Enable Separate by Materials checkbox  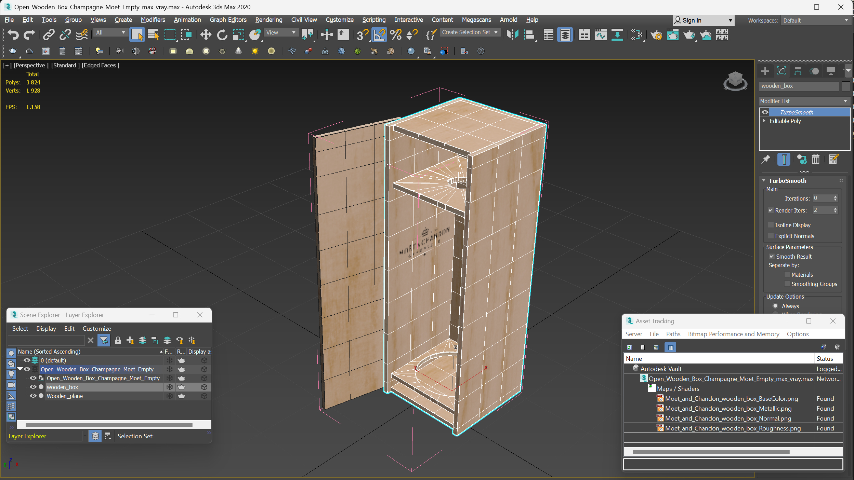click(x=787, y=274)
